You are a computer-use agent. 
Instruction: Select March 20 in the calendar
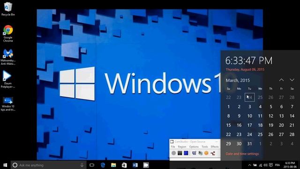point(281,125)
